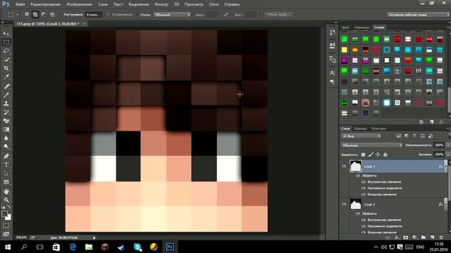
Task: Open the Фильтр menu
Action: (161, 4)
